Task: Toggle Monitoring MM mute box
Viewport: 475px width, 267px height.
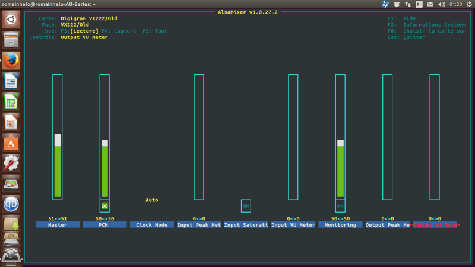Action: 340,206
